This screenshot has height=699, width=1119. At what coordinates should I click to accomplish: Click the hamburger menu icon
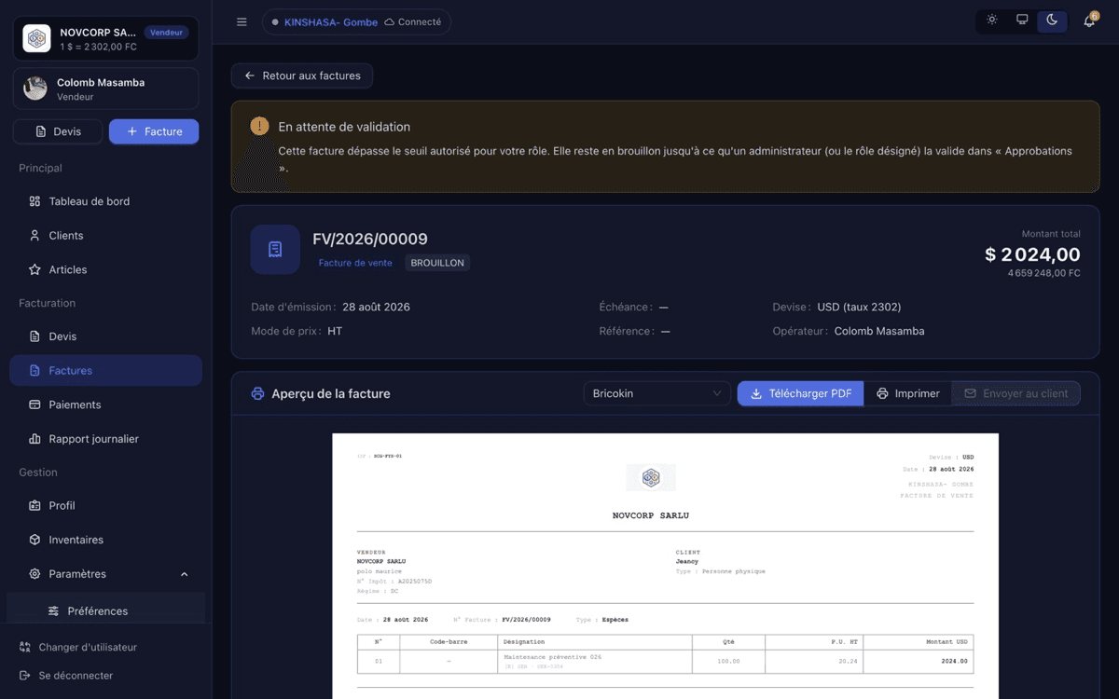click(x=242, y=22)
